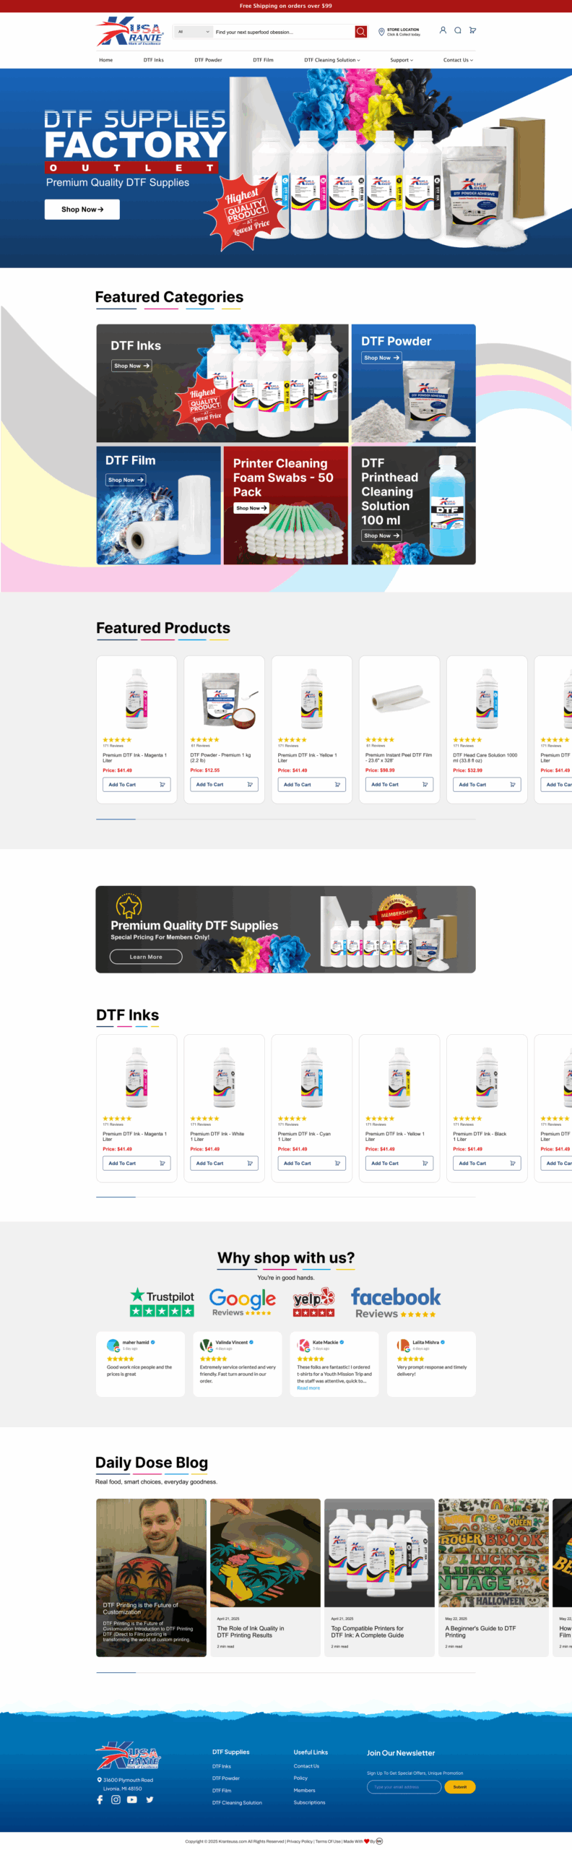This screenshot has height=1850, width=572.
Task: Click the red search magnifier button
Action: click(360, 32)
